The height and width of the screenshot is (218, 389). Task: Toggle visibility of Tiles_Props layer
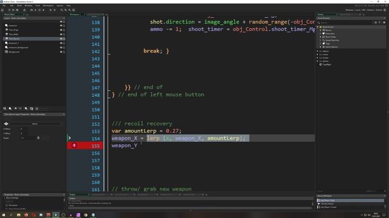click(x=61, y=30)
